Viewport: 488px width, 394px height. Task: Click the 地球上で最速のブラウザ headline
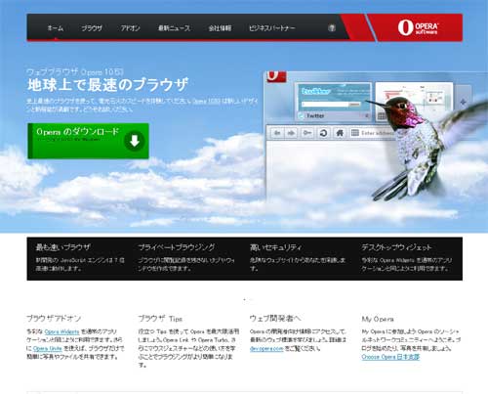click(x=107, y=85)
